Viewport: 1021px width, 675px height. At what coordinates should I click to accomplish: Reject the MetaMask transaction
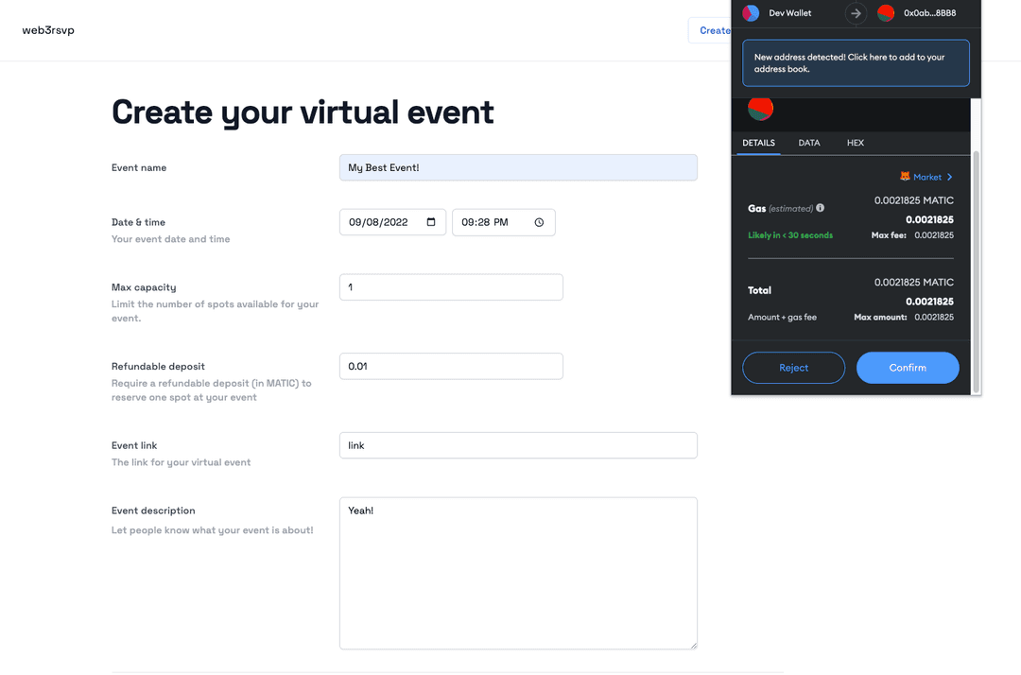[794, 368]
